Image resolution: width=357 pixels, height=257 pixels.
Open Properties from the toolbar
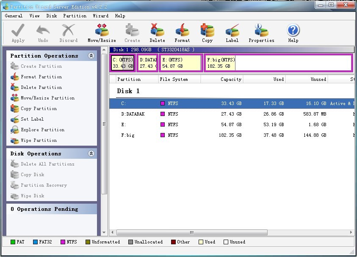(x=261, y=30)
